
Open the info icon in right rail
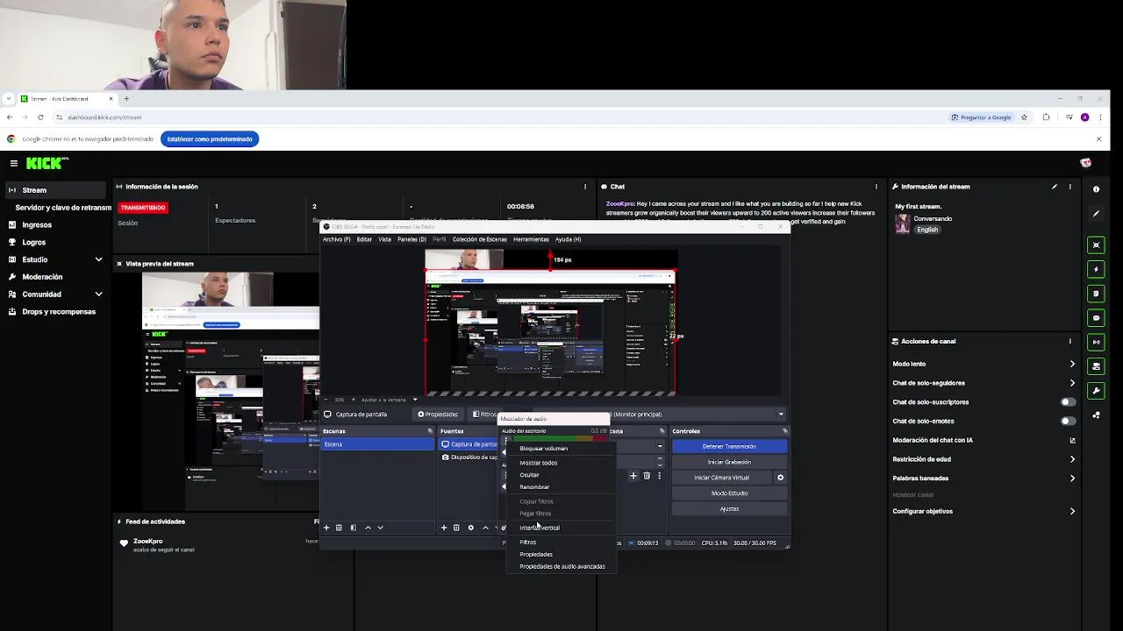(1096, 189)
